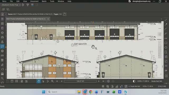Image resolution: width=169 pixels, height=95 pixels.
Task: Open the Edit menu
Action: (18, 1)
